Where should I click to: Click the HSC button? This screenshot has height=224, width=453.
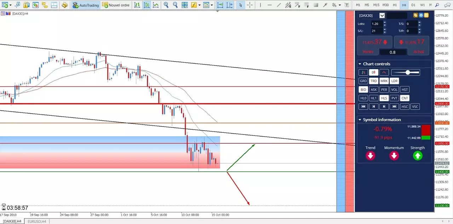(x=405, y=107)
